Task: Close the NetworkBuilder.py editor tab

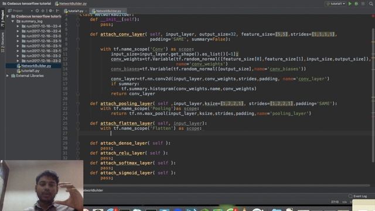Action: tap(124, 11)
